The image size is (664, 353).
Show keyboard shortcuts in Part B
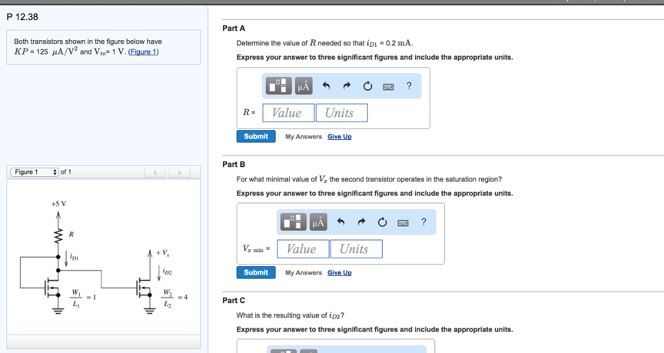click(x=403, y=223)
